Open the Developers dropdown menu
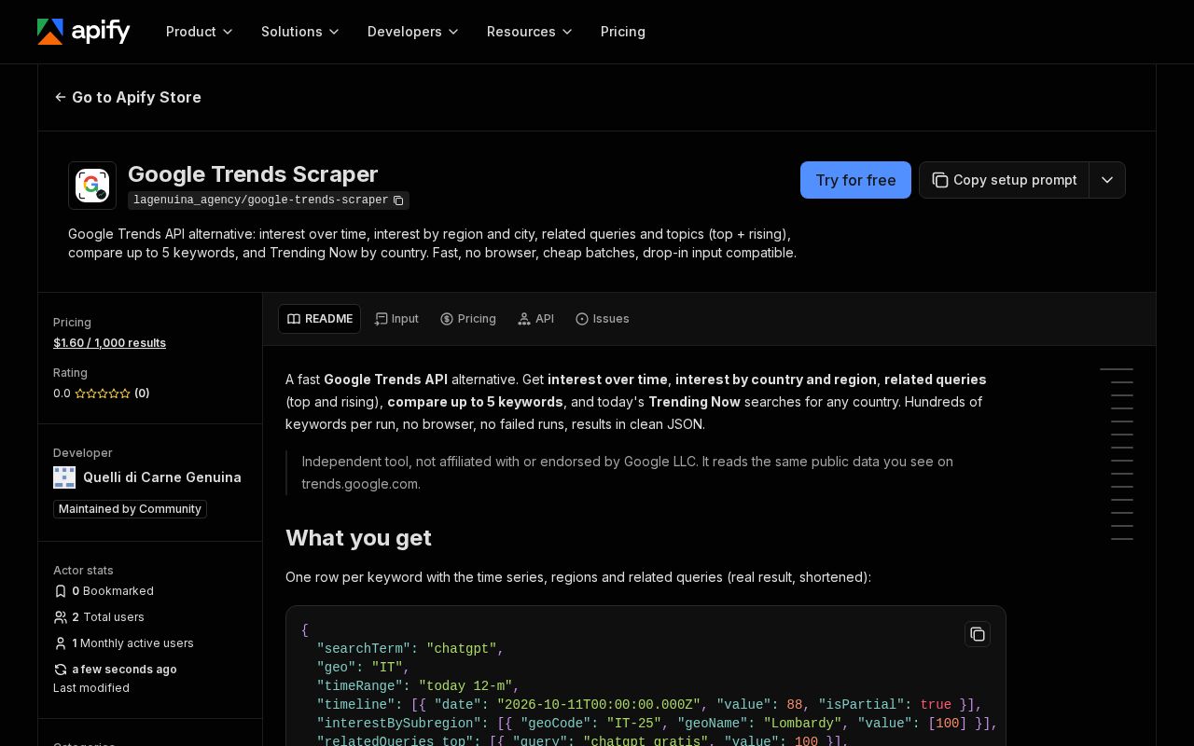1194x746 pixels. click(x=413, y=32)
